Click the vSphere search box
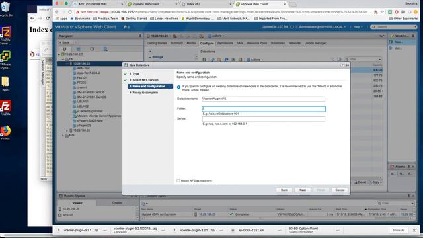423x238 pixels. [394, 27]
